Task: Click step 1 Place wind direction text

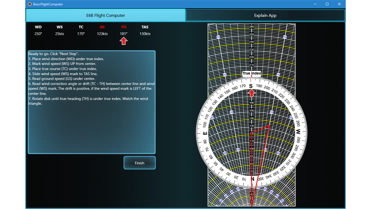Action: tap(66, 59)
